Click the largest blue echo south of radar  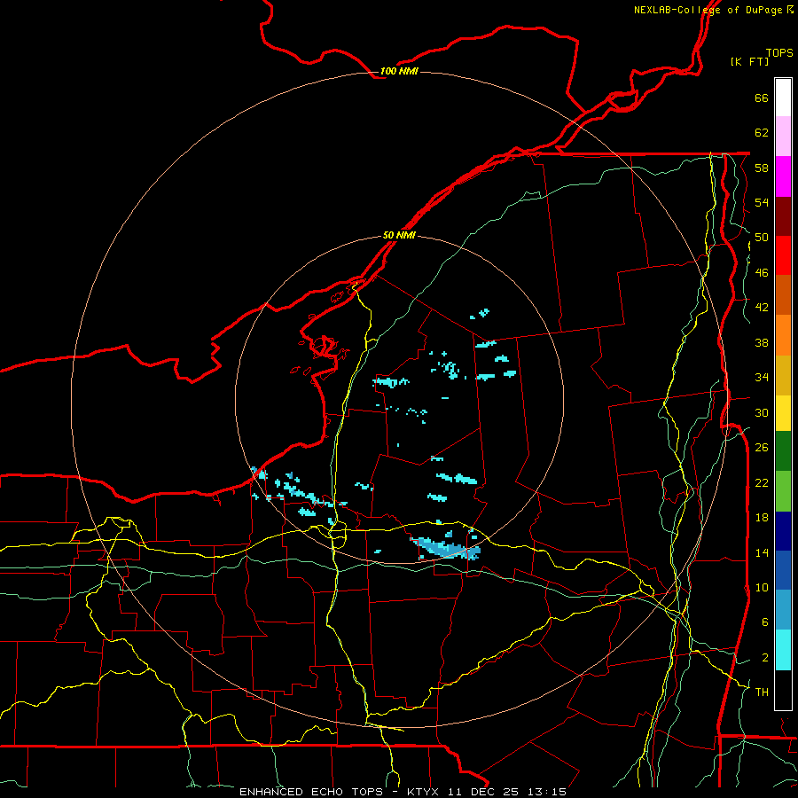[446, 549]
